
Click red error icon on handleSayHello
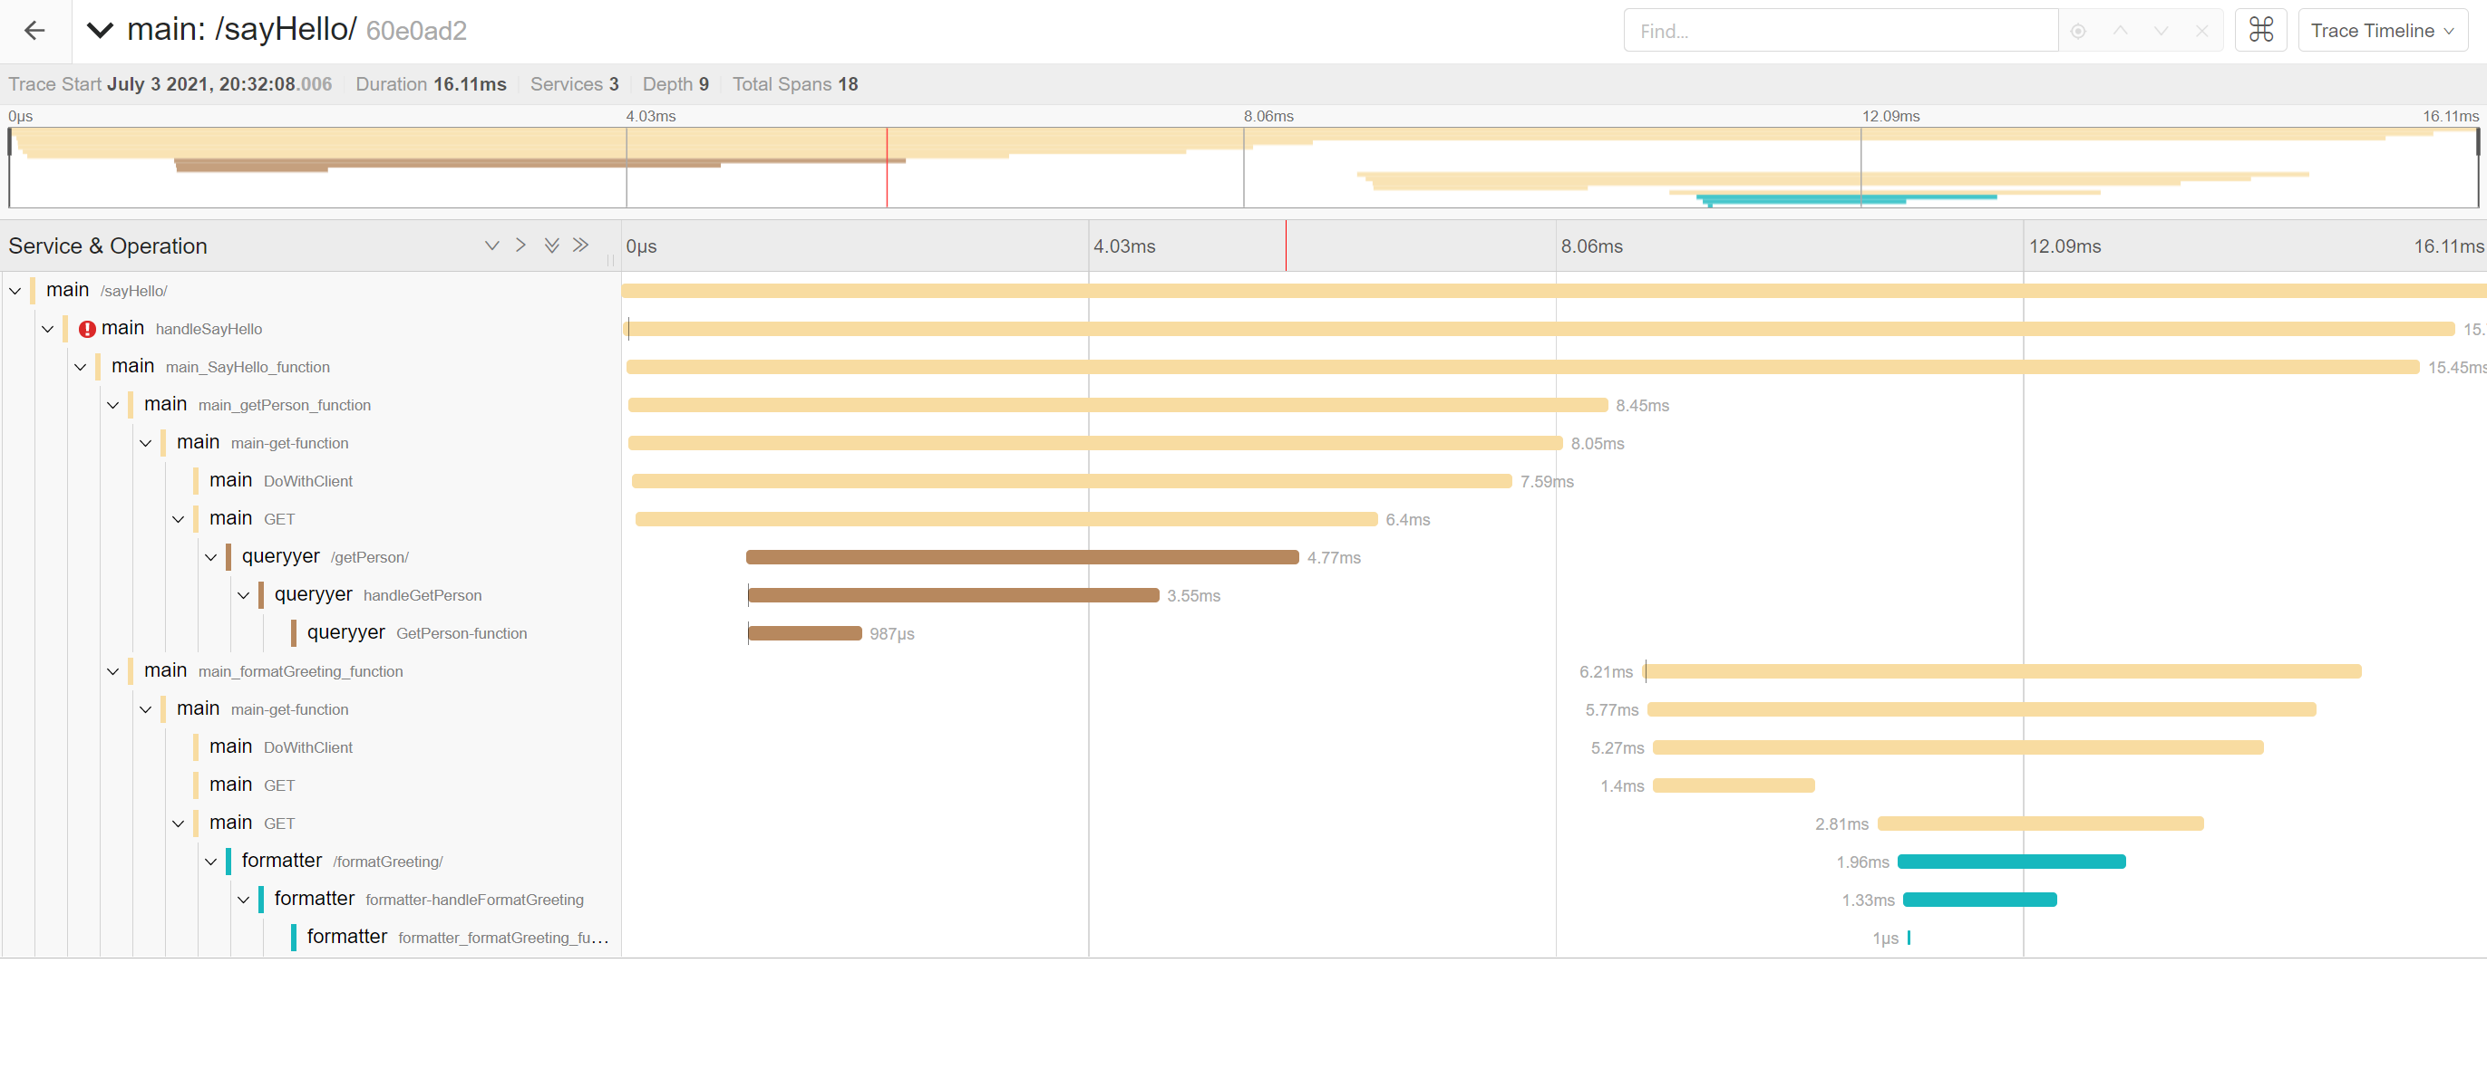point(87,329)
